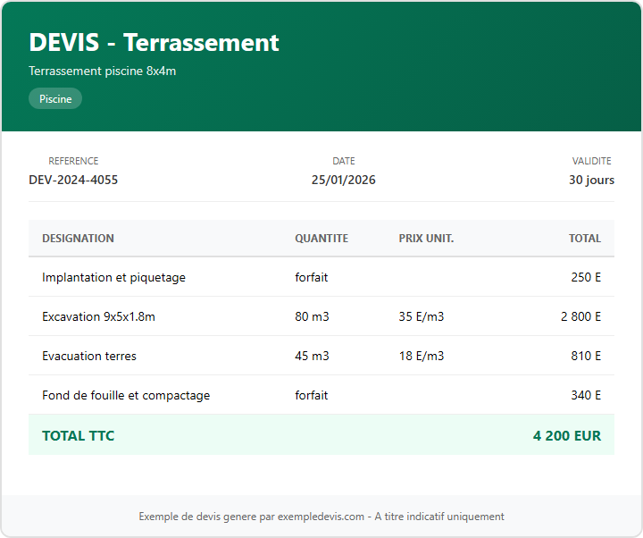Click the PRIX UNIT. column header

point(426,239)
